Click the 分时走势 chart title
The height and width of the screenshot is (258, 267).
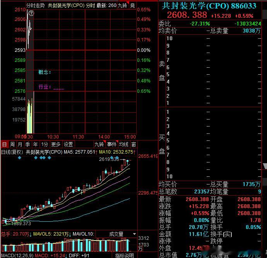click(x=36, y=5)
